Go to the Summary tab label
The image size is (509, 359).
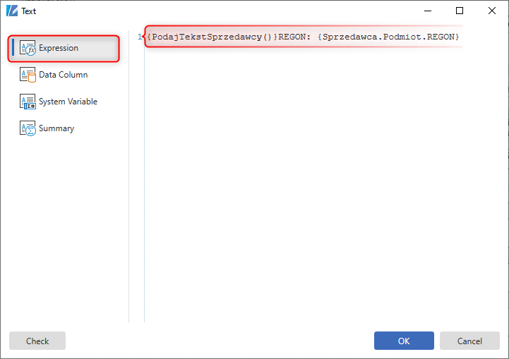(x=56, y=128)
